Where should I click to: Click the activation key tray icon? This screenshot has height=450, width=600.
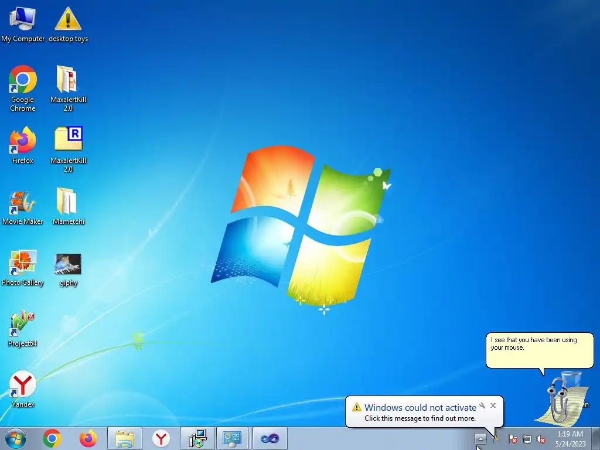tap(496, 438)
